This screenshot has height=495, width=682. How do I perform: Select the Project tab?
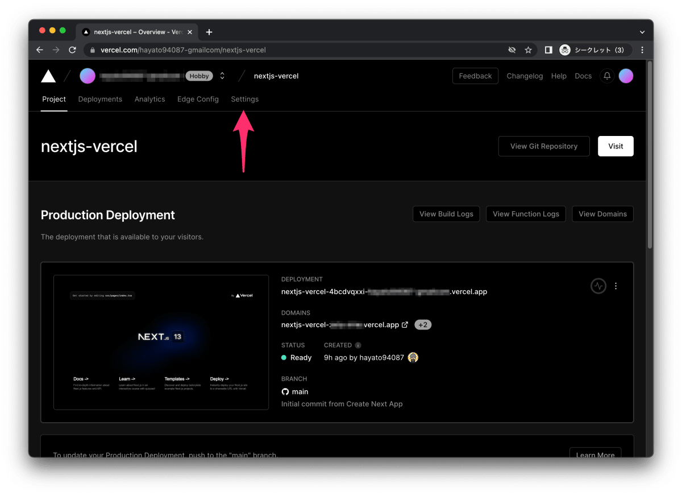click(54, 99)
